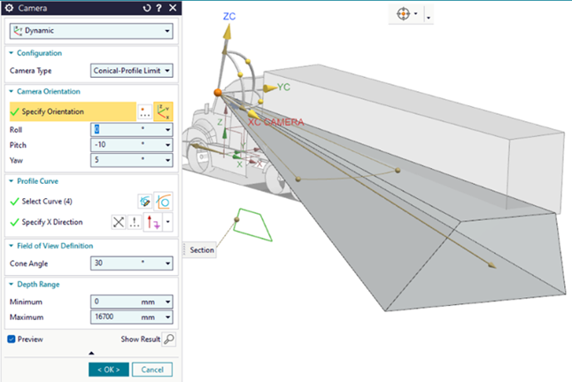Open the view target dropdown in viewport
The image size is (572, 382).
click(429, 17)
